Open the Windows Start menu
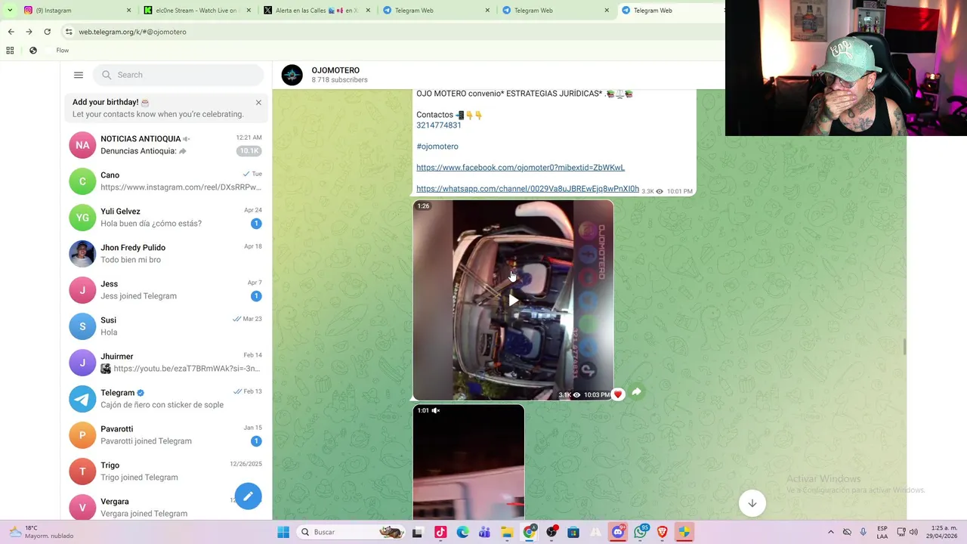The height and width of the screenshot is (544, 967). (x=283, y=532)
